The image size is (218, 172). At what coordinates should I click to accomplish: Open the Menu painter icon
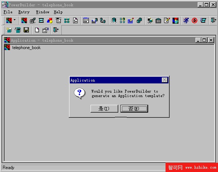[x=58, y=21]
